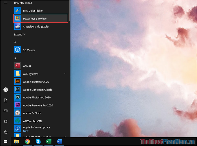The height and width of the screenshot is (146, 197).
Task: Click the CrystalDiskInfo (32bit) icon
Action: tap(18, 26)
